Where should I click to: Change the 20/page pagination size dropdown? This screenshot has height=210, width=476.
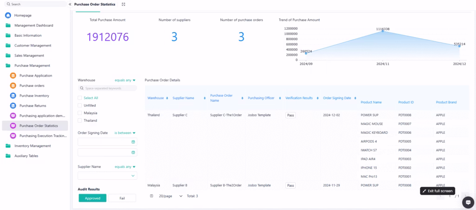[x=171, y=196]
